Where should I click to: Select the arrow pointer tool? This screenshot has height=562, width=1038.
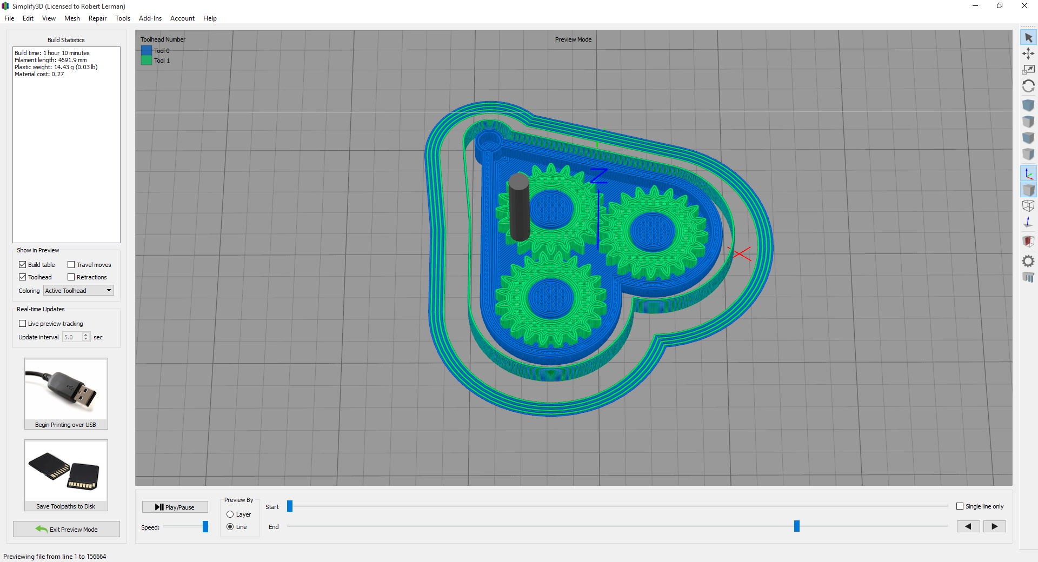tap(1028, 38)
